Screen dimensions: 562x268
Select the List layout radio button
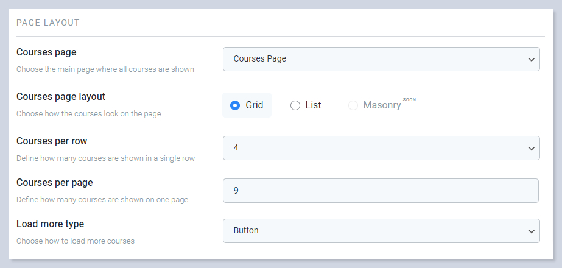coord(295,105)
